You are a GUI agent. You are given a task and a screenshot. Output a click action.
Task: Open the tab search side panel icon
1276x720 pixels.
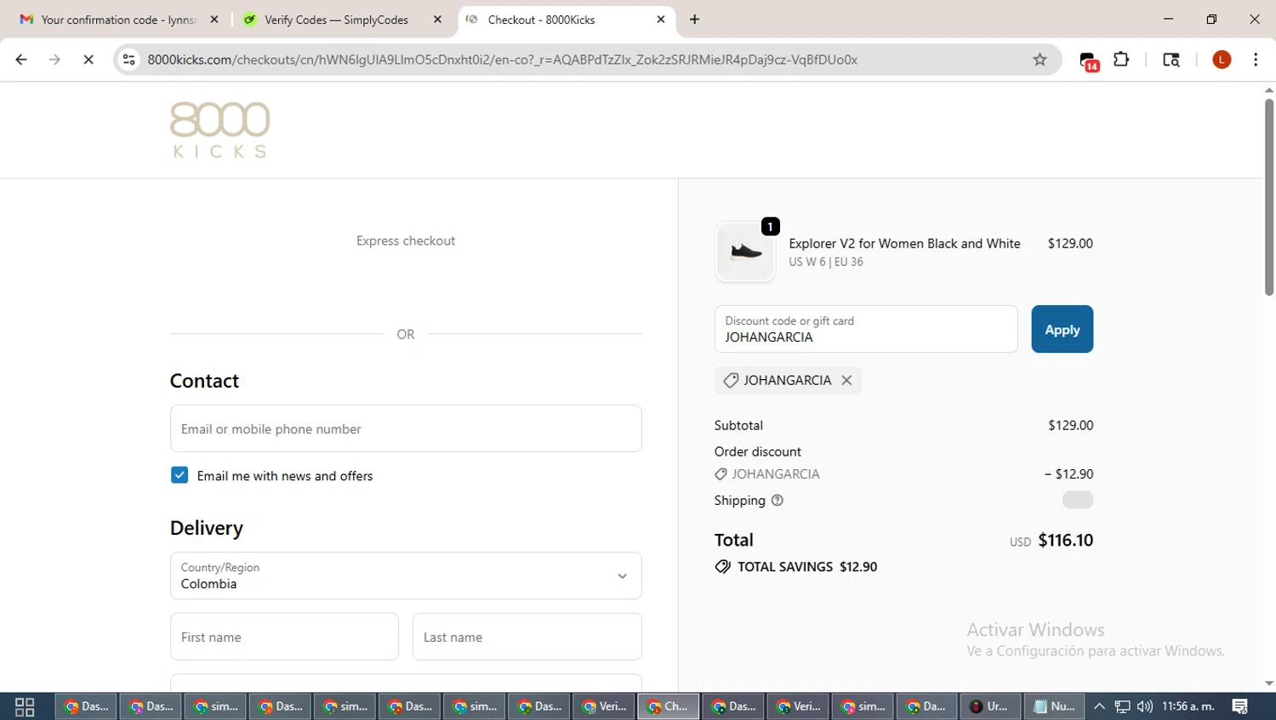[1171, 60]
